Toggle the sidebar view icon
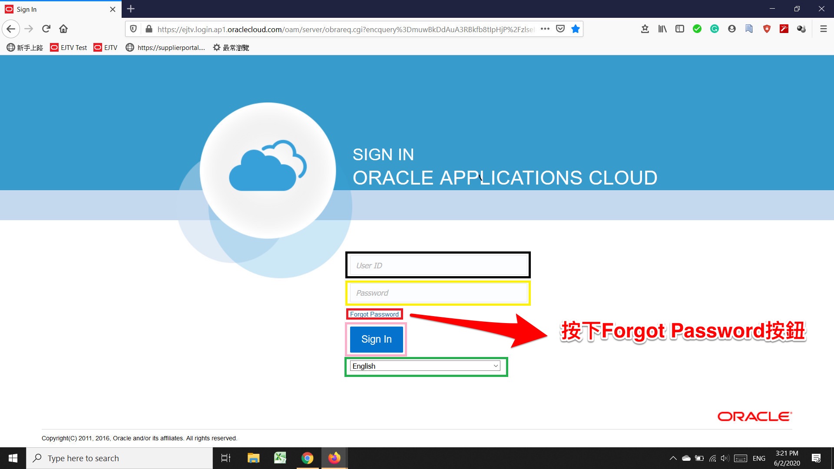834x469 pixels. coord(680,29)
